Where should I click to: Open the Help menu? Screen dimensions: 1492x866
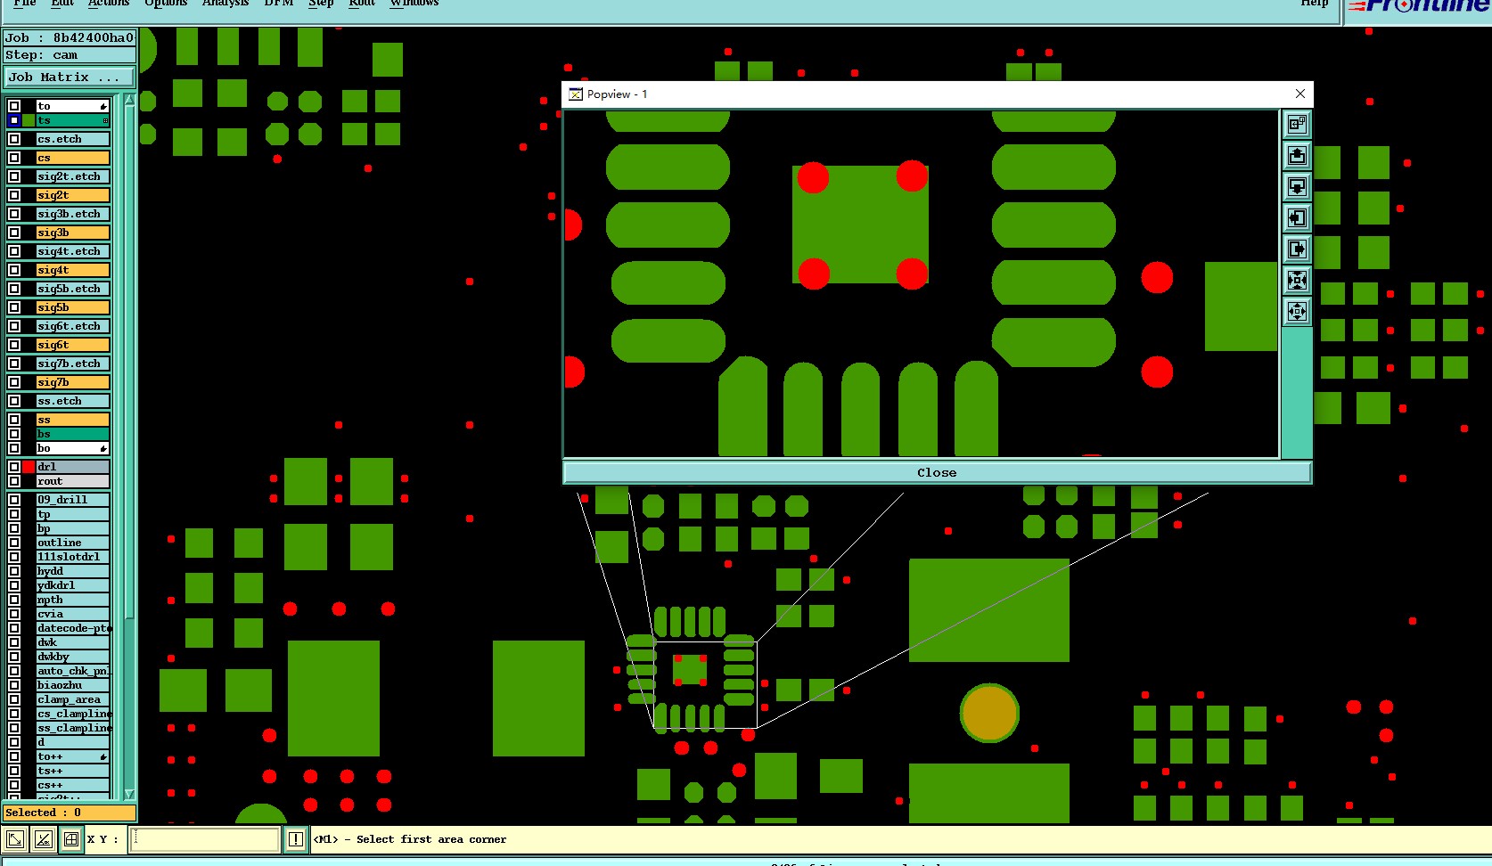point(1314,4)
